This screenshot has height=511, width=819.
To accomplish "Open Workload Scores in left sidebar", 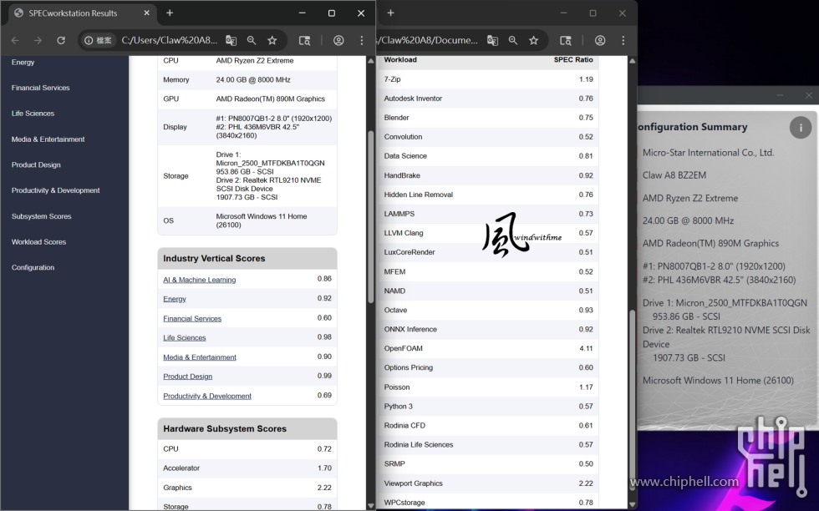I will 38,242.
